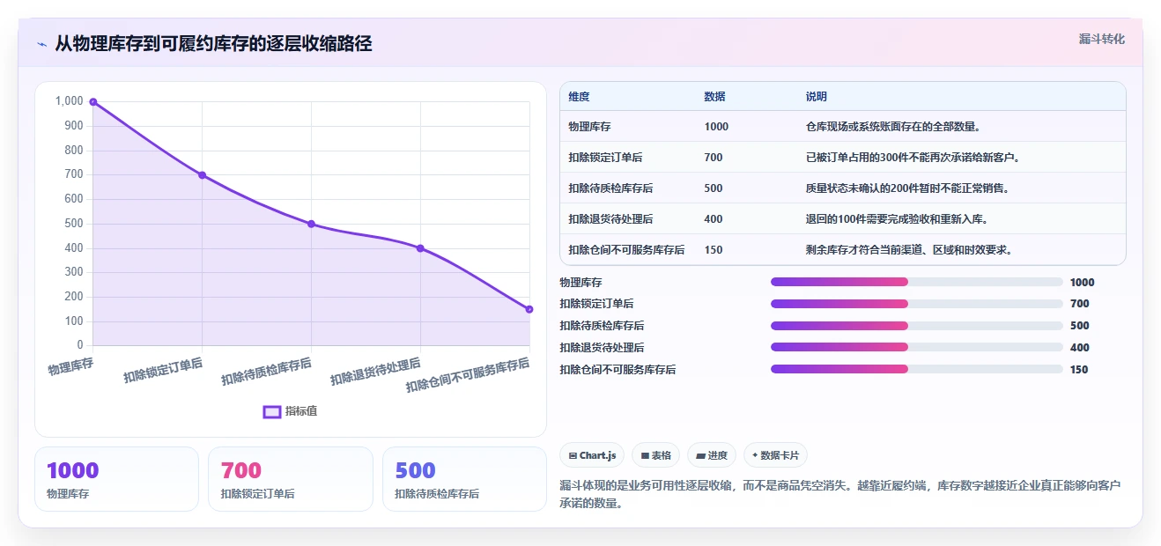Click the 扣除退货待处理后 chart point at 400

pos(420,248)
